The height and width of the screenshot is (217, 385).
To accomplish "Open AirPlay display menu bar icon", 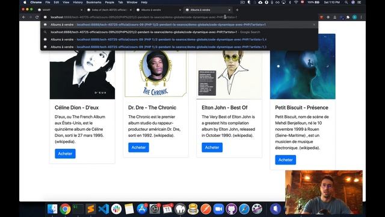I will (x=283, y=2).
